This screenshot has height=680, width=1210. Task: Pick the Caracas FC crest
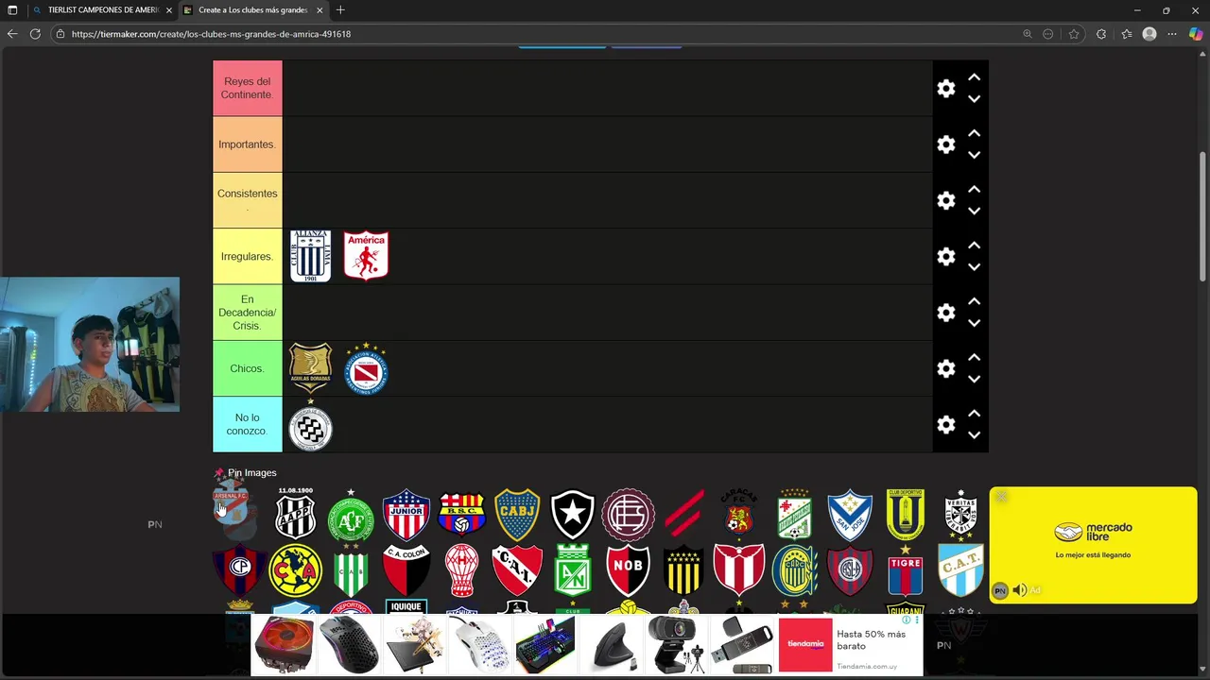click(x=739, y=513)
